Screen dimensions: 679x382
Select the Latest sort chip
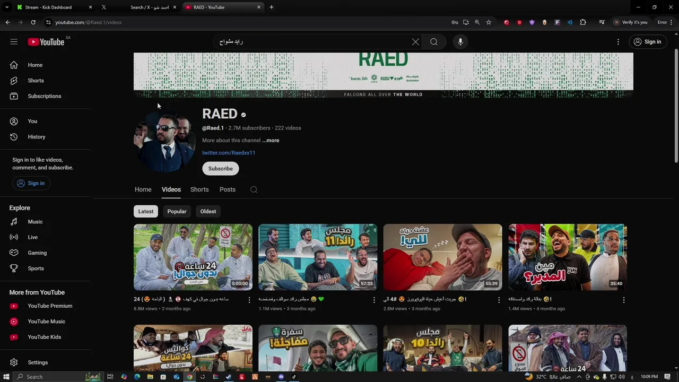[146, 211]
